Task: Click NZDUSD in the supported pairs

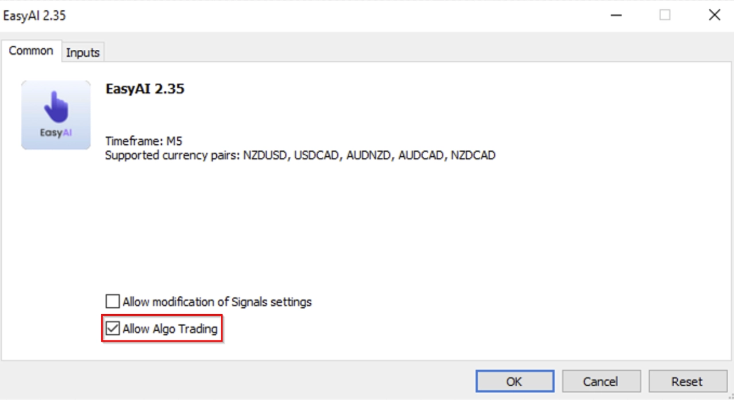Action: pyautogui.click(x=266, y=155)
